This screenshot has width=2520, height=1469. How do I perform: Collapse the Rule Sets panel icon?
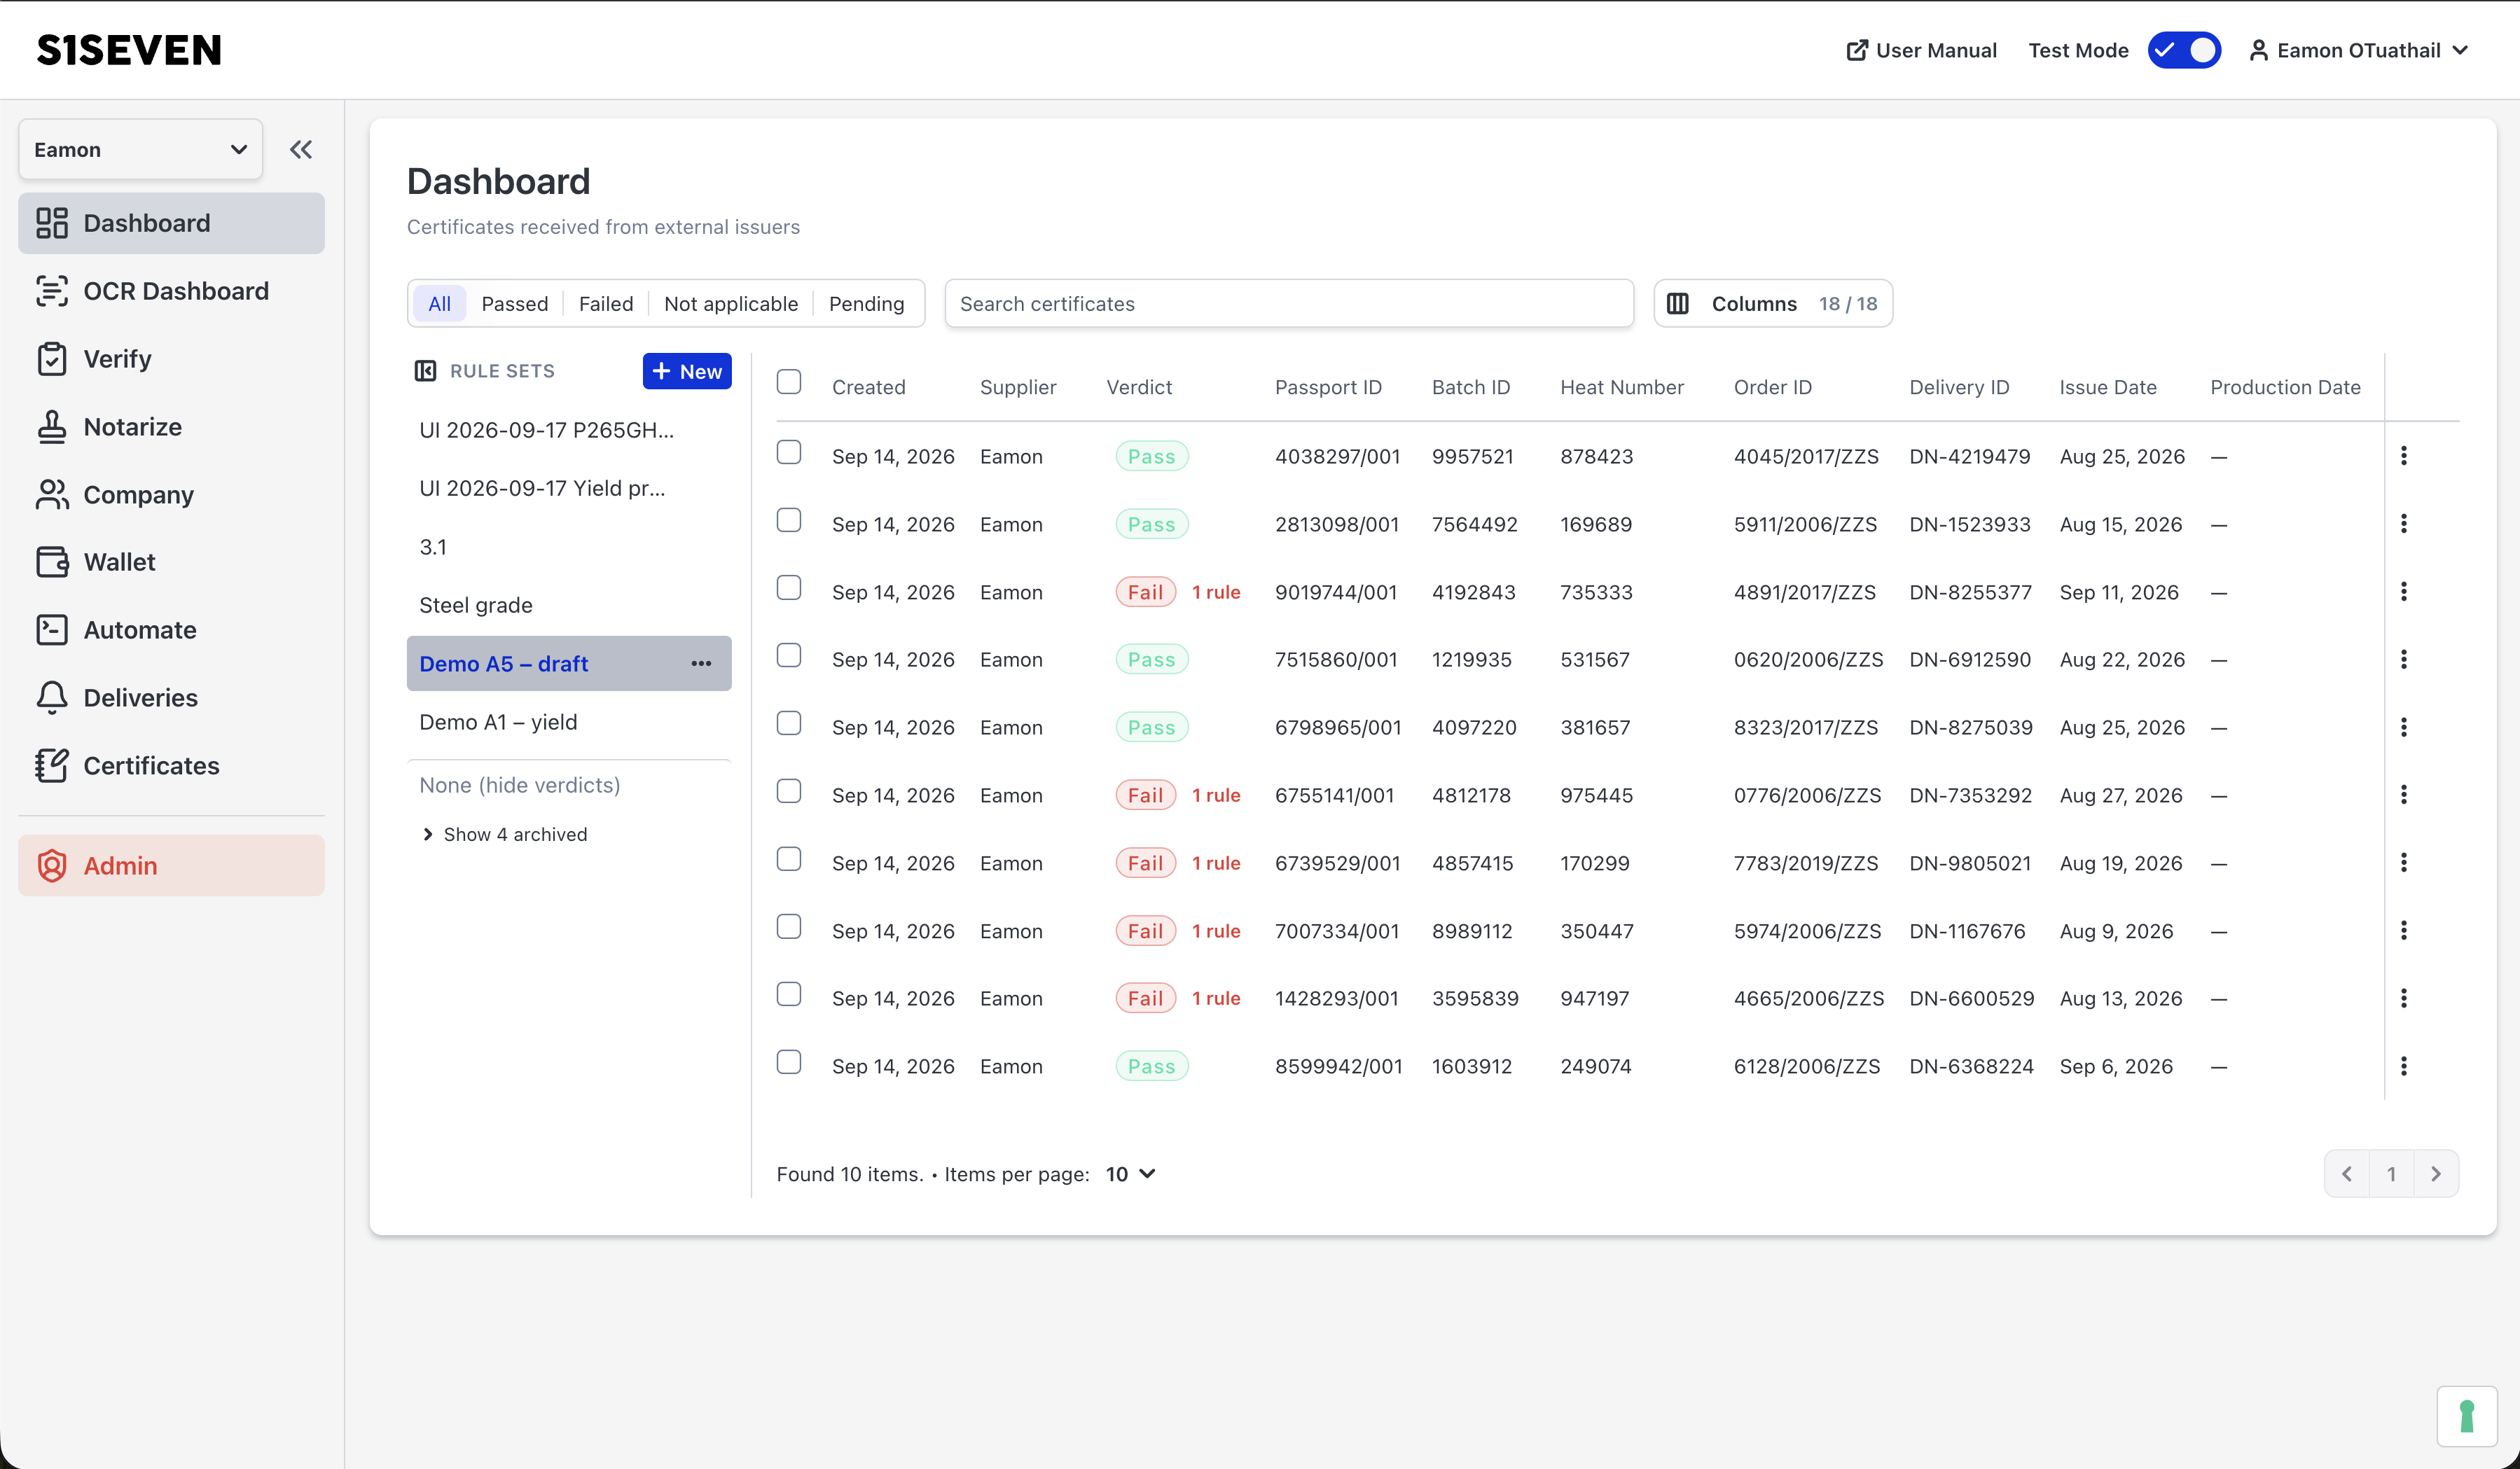click(425, 371)
